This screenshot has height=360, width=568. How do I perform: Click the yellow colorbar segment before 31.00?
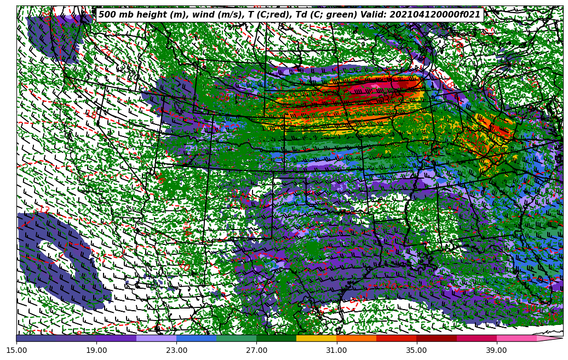(316, 338)
